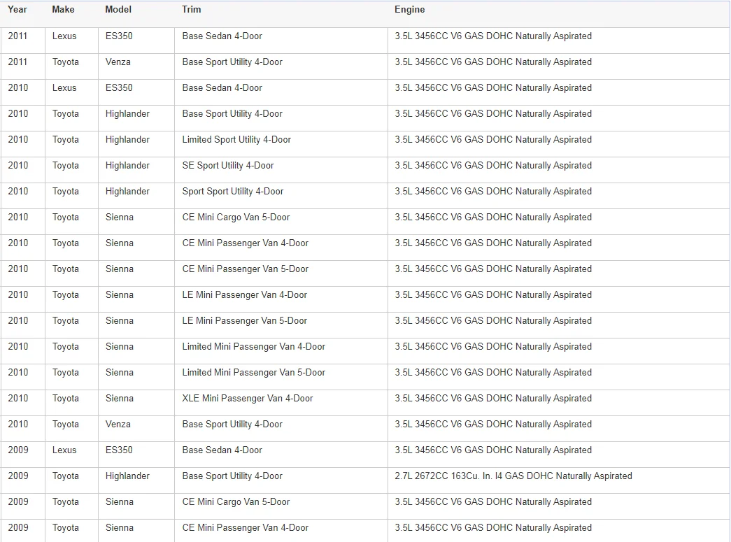Click the Year column header
The height and width of the screenshot is (542, 731).
tap(17, 9)
